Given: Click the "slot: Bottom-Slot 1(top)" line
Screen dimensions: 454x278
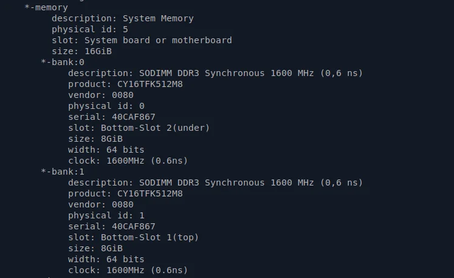Looking at the screenshot, I should (x=133, y=237).
